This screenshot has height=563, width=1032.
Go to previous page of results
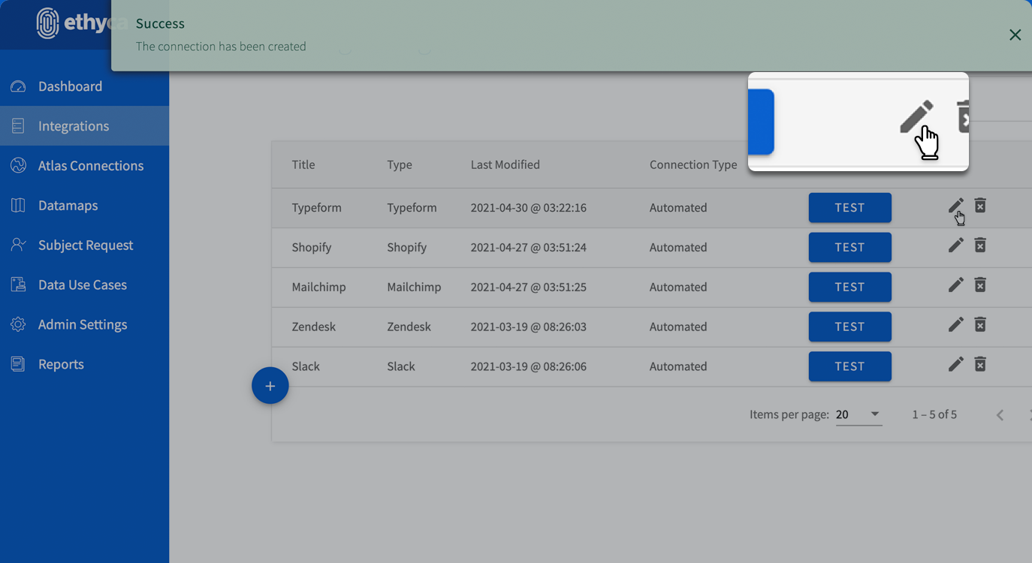click(1000, 415)
